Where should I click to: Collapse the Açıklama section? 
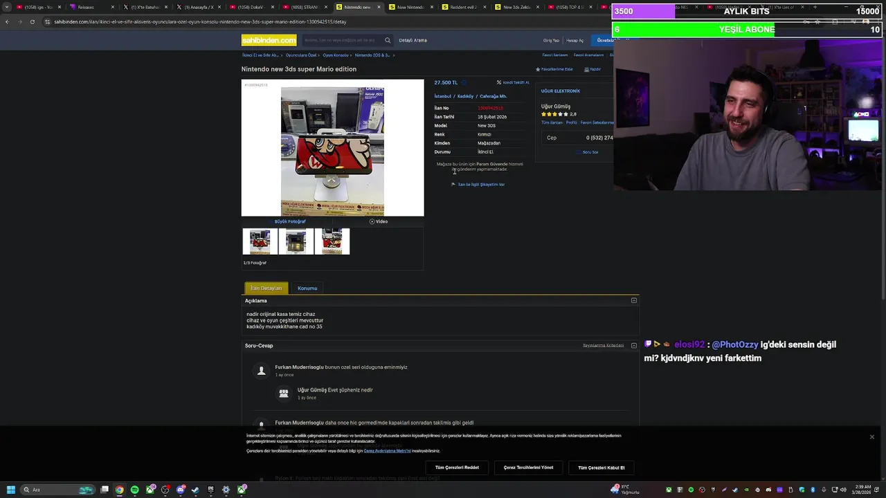[633, 301]
